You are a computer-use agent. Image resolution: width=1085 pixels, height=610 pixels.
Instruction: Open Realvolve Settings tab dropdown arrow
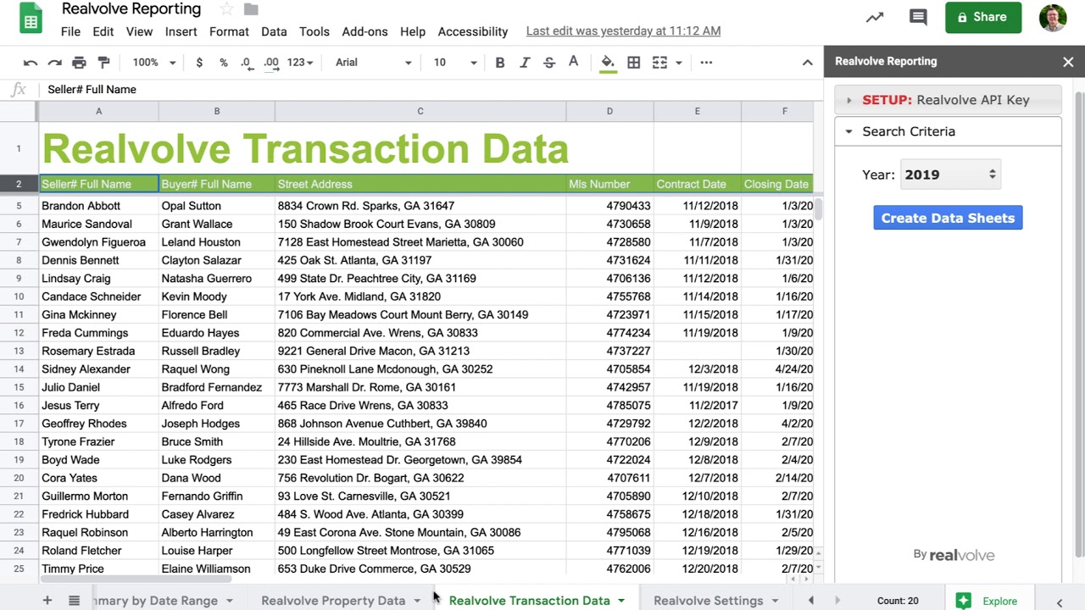click(x=775, y=601)
